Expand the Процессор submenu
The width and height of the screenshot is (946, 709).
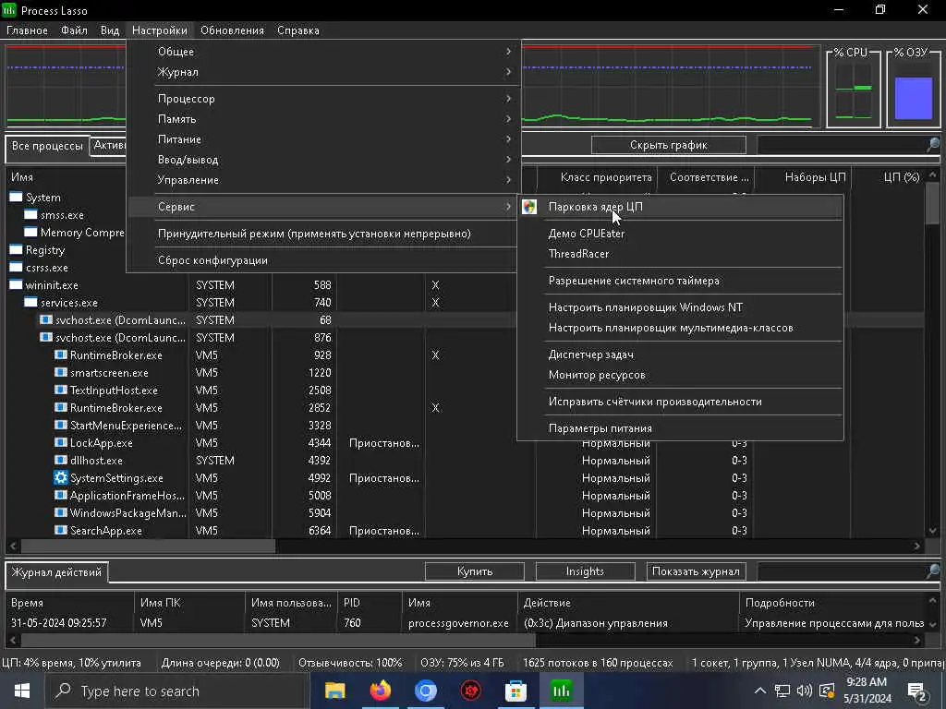tap(322, 98)
